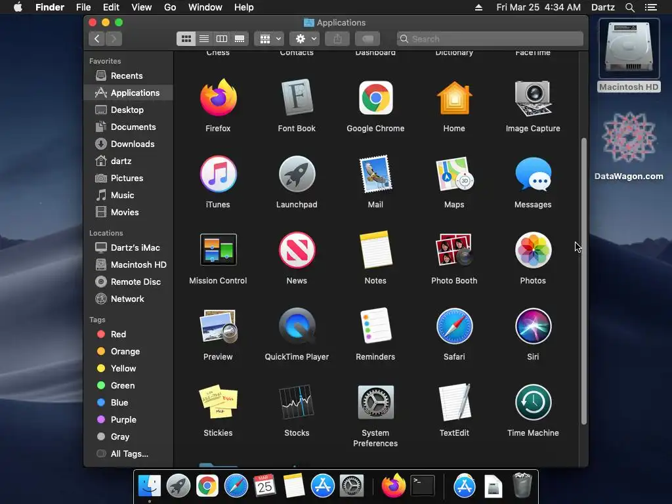Select Image Capture application
This screenshot has width=672, height=504.
tap(533, 98)
